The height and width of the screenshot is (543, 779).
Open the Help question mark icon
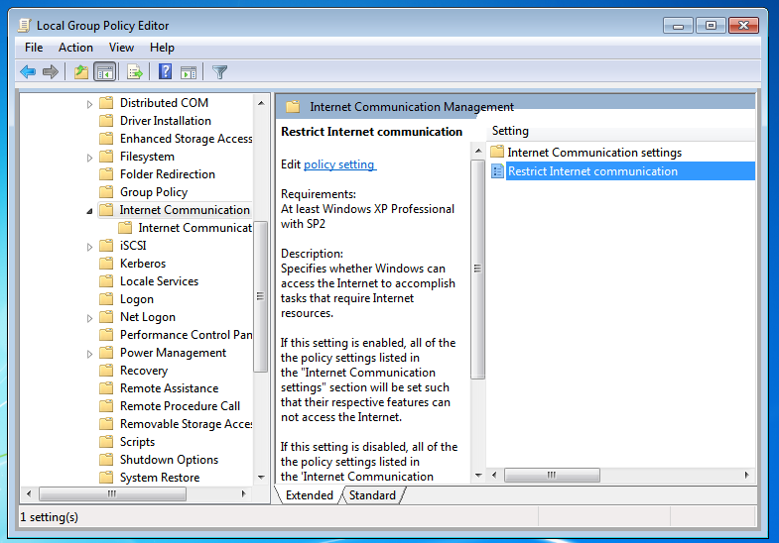(x=165, y=72)
